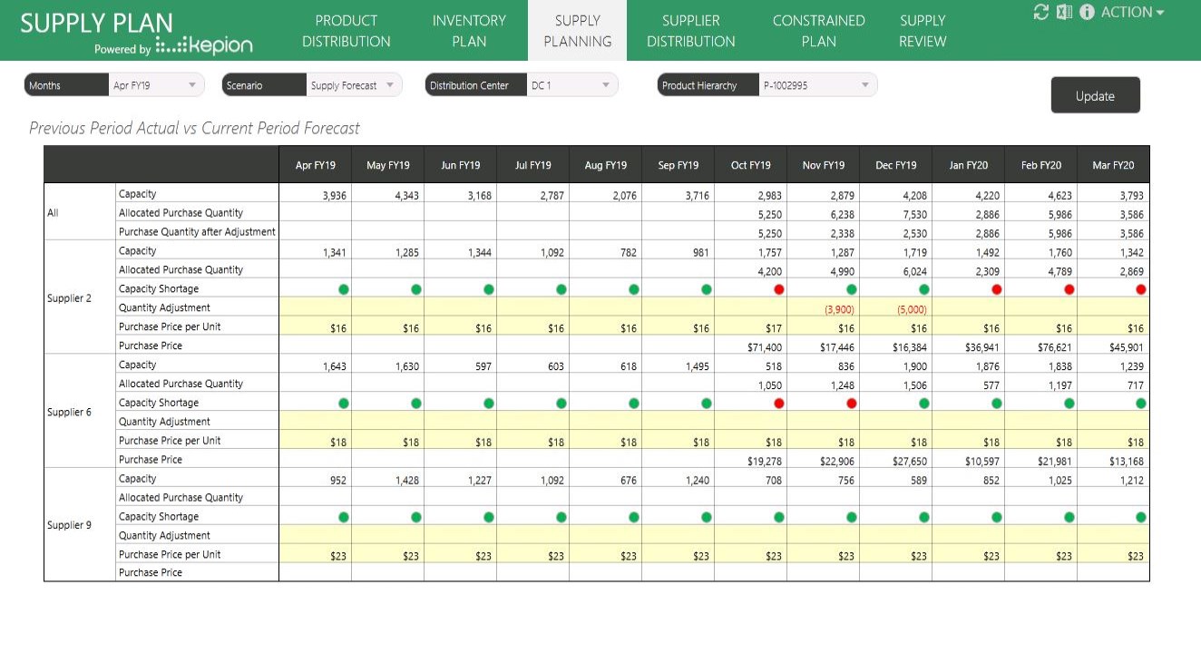
Task: Select the Supplier 2 row group label
Action: 70,298
